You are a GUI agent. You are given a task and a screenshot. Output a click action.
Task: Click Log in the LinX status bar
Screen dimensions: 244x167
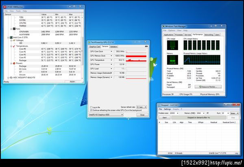click(236, 153)
